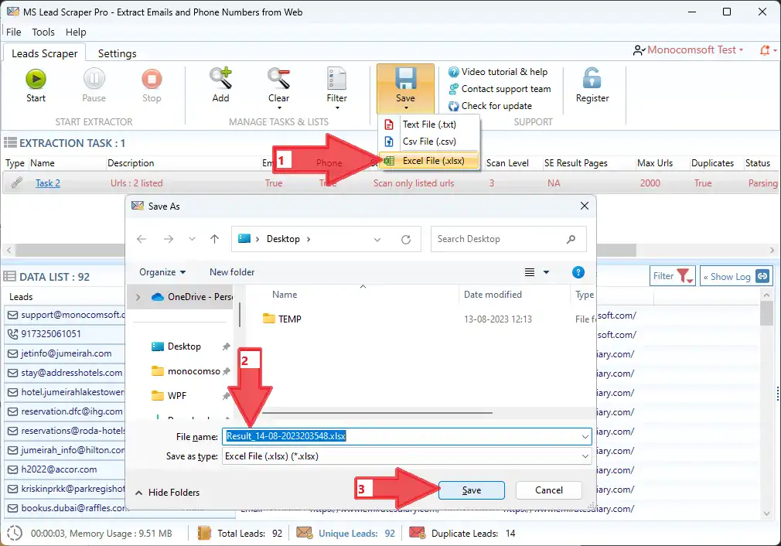Image resolution: width=781 pixels, height=546 pixels.
Task: Expand the OneDrive - Personal tree node
Action: pyautogui.click(x=138, y=297)
